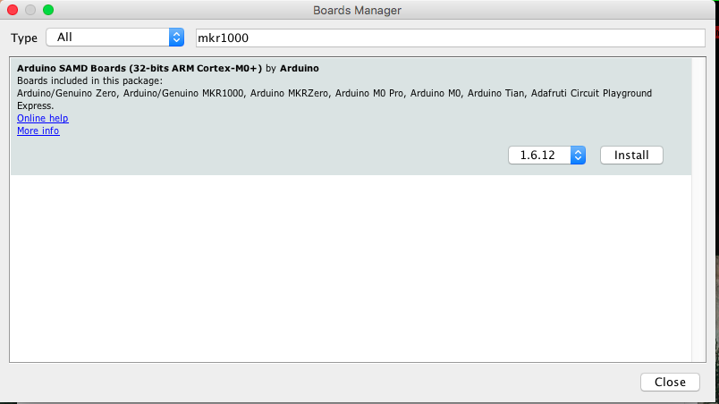Click the vertical scrollbar of the package list
This screenshot has width=719, height=404.
pos(698,209)
